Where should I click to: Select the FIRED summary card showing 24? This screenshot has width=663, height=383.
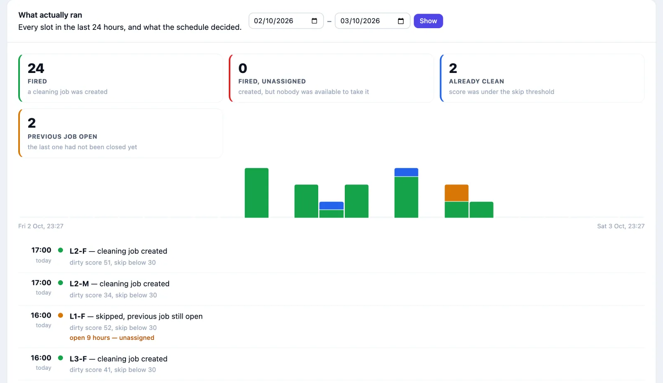pos(121,78)
